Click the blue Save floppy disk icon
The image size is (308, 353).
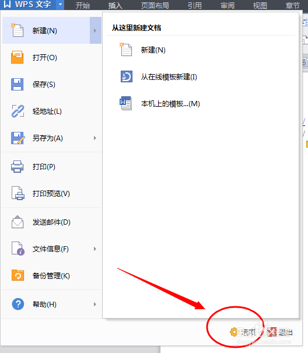point(17,84)
